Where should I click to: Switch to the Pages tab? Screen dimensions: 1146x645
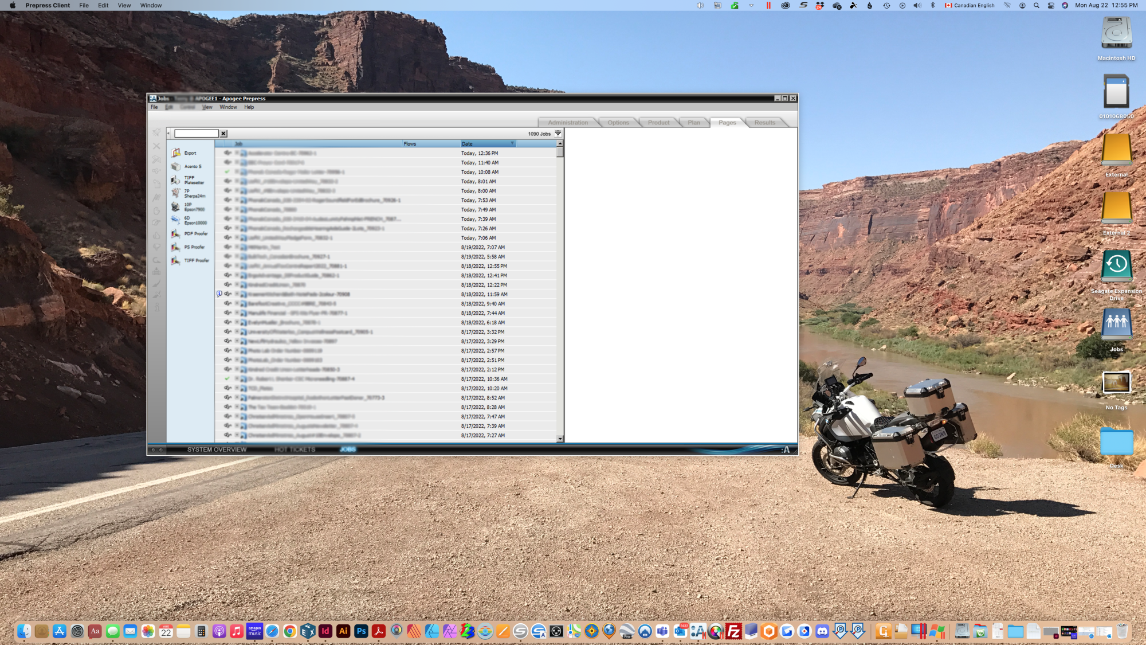727,123
